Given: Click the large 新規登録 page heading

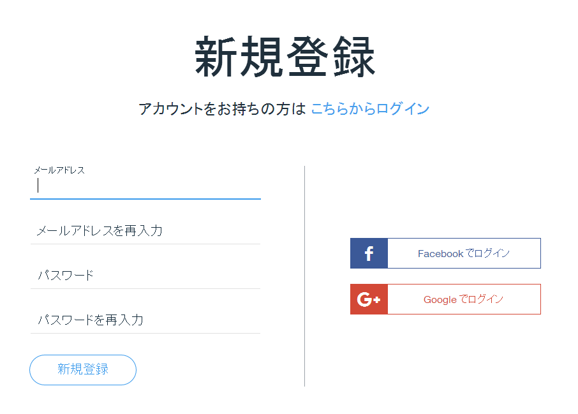Looking at the screenshot, I should pyautogui.click(x=285, y=57).
